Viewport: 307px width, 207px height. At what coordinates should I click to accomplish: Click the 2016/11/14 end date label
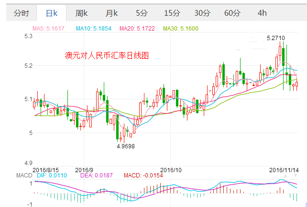[284, 170]
